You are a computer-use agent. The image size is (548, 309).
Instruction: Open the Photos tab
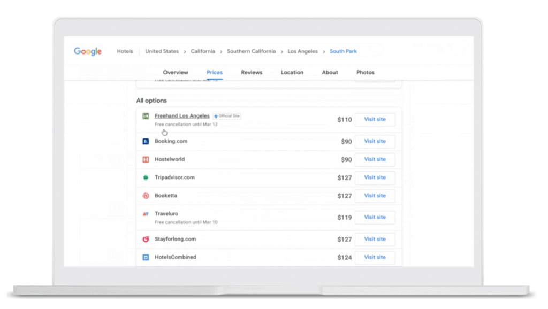click(365, 72)
